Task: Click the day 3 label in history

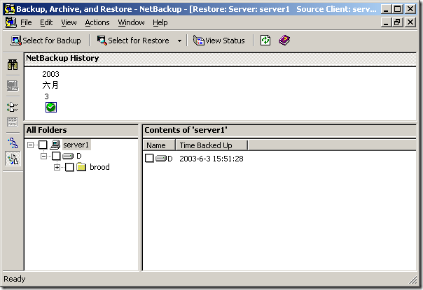Action: tap(47, 96)
